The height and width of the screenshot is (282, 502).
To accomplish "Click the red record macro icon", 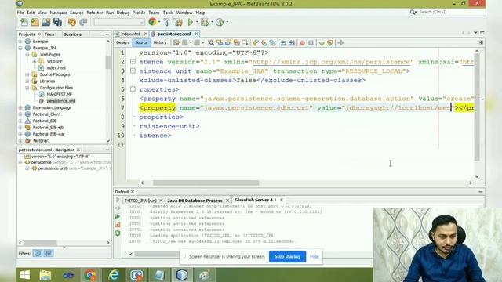I will point(302,43).
